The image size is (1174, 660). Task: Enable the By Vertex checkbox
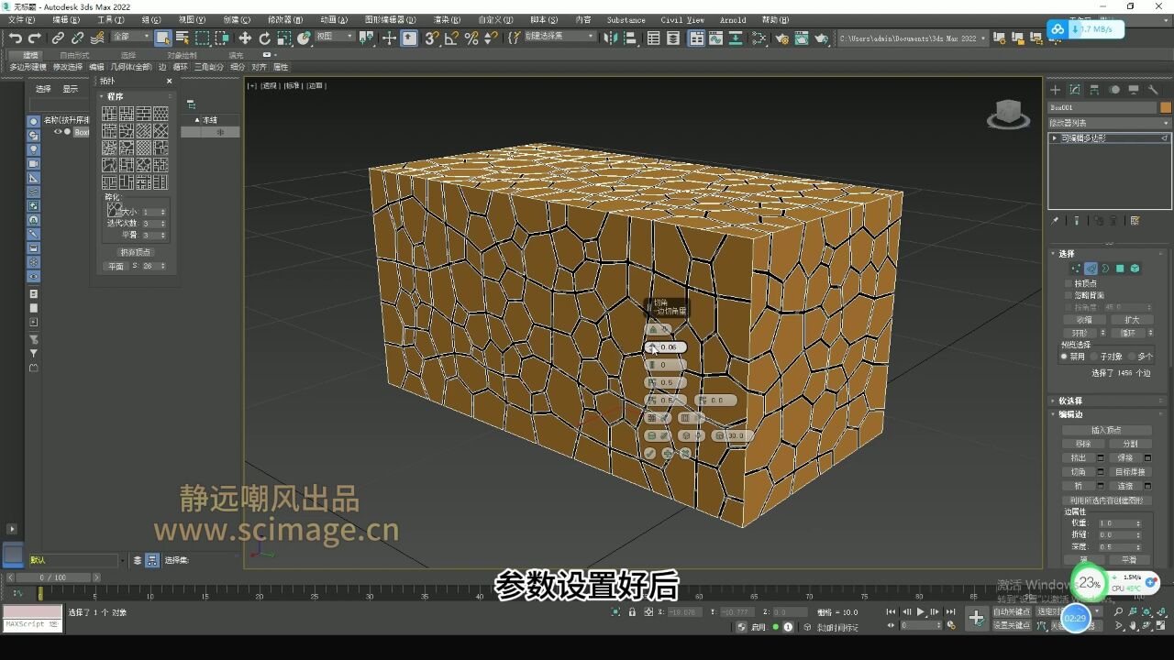(x=1068, y=283)
